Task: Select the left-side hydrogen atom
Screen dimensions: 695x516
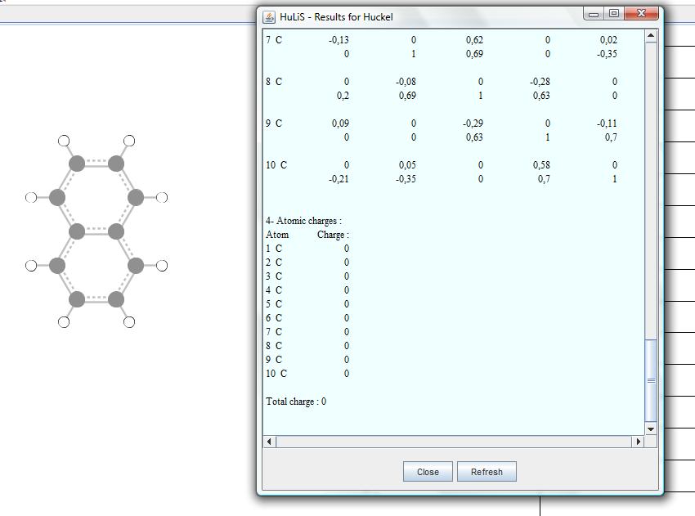Action: click(x=32, y=196)
